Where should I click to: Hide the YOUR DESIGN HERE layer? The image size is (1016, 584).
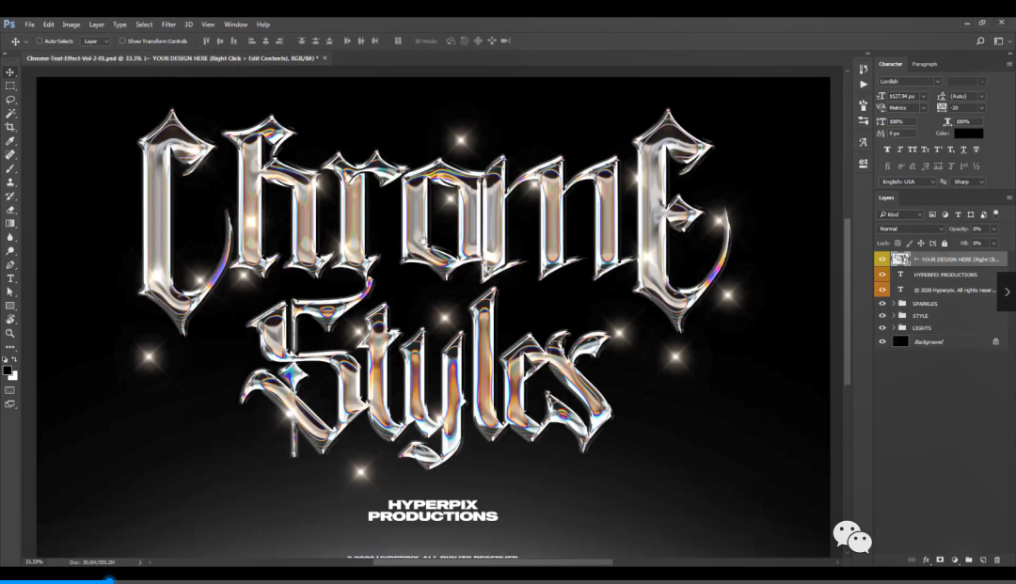tap(881, 259)
